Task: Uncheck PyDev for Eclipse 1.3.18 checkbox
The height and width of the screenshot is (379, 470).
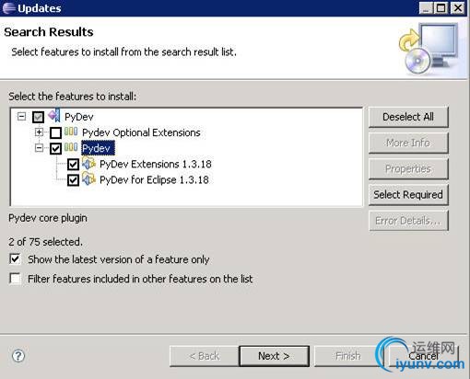Action: [73, 180]
